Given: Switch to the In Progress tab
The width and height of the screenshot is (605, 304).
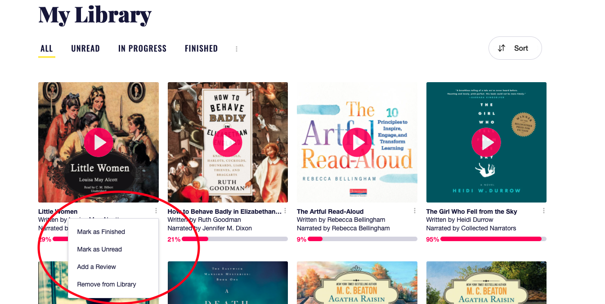Looking at the screenshot, I should (142, 48).
